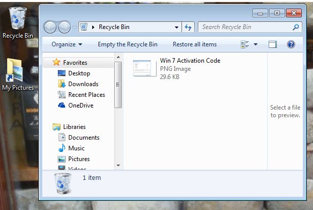This screenshot has height=210, width=313.
Task: Open the recent pages dropdown arrow
Action: pyautogui.click(x=75, y=27)
